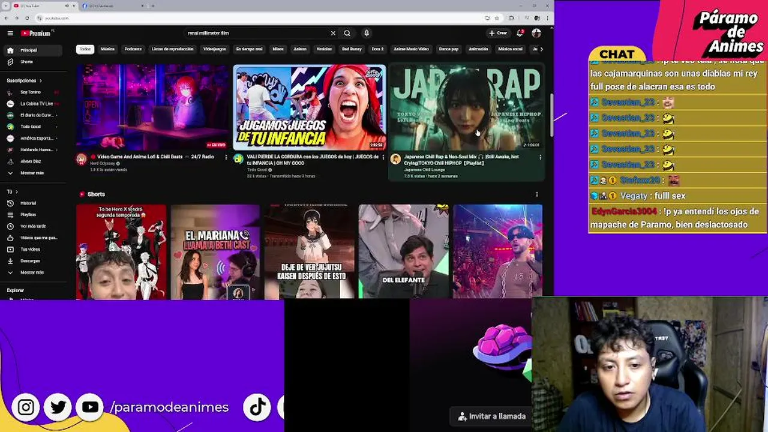The height and width of the screenshot is (432, 768).
Task: Open the Suscripciones section header chevron
Action: point(41,80)
